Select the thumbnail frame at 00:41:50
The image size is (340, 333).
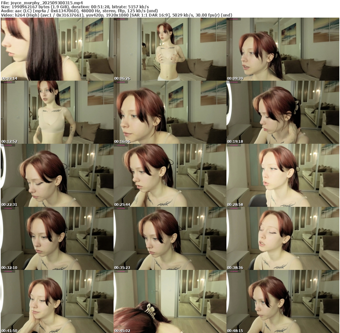pyautogui.click(x=57, y=301)
